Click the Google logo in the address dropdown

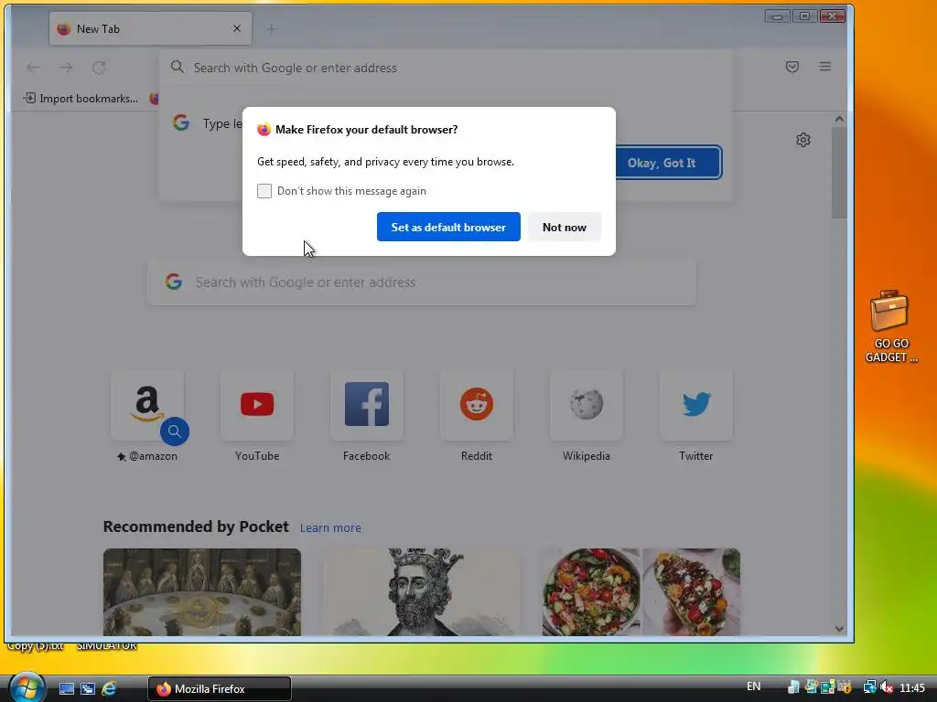181,123
